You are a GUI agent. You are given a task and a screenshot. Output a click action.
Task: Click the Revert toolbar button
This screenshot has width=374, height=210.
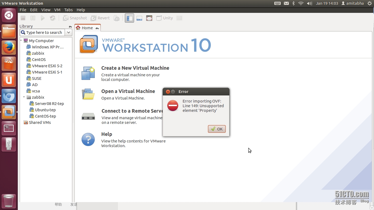click(100, 18)
